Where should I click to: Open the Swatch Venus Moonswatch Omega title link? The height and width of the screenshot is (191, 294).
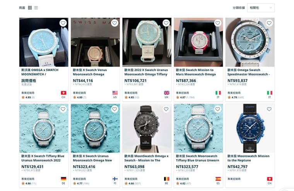pos(90,72)
